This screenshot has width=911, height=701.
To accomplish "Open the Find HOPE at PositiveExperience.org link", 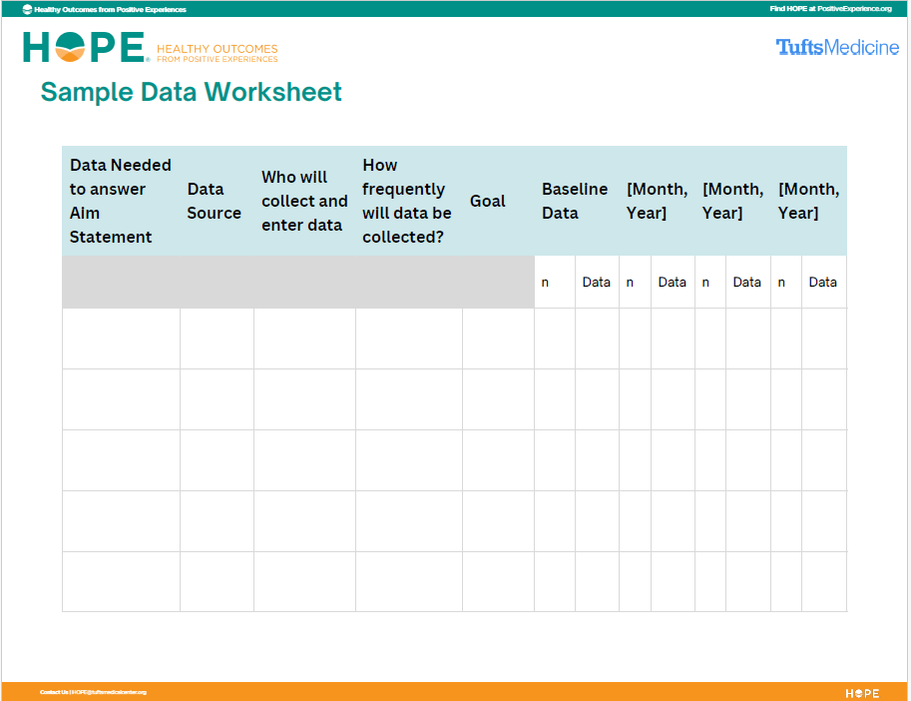I will 828,9.
